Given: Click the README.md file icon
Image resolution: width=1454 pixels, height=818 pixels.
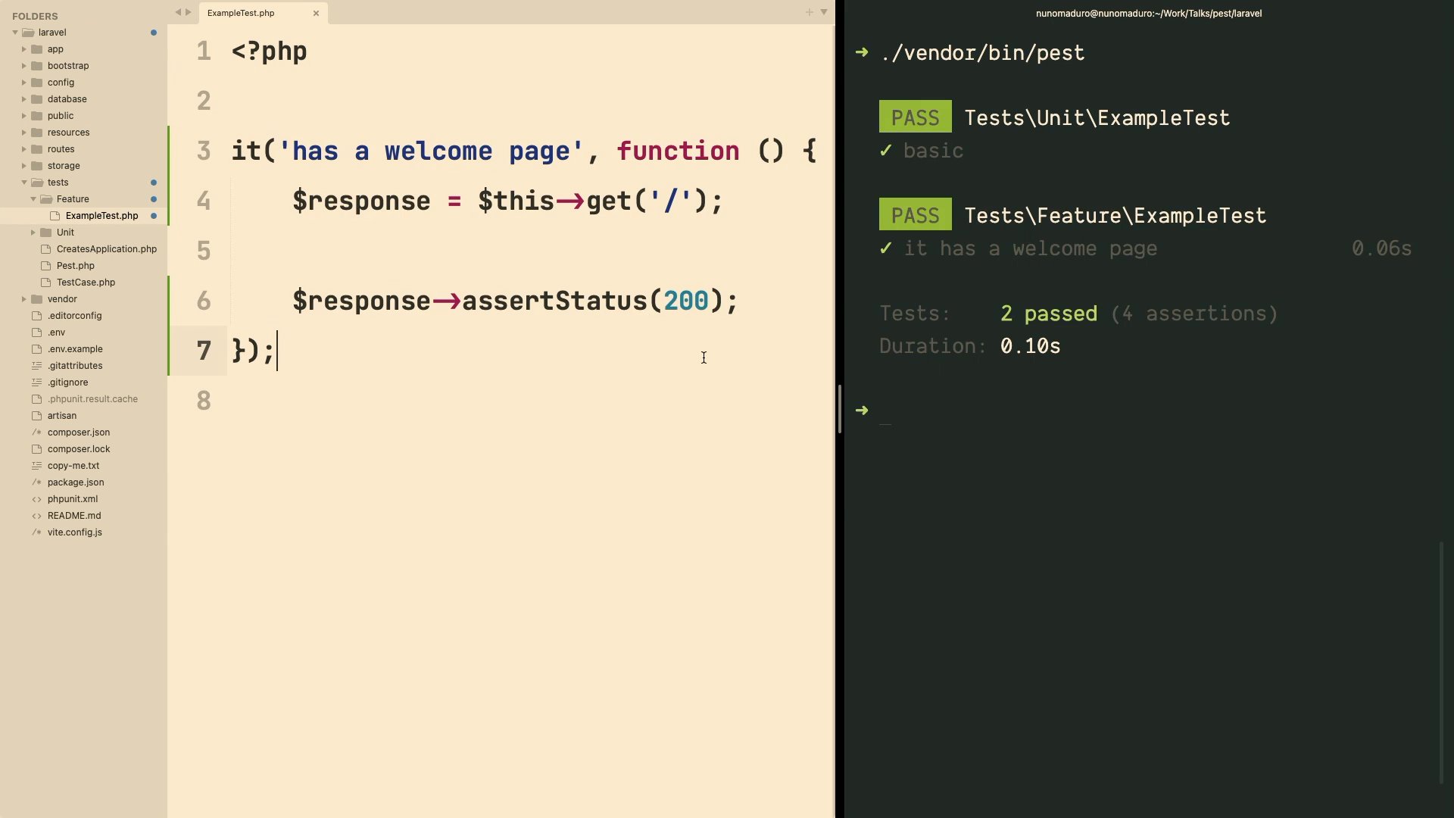Looking at the screenshot, I should point(36,516).
